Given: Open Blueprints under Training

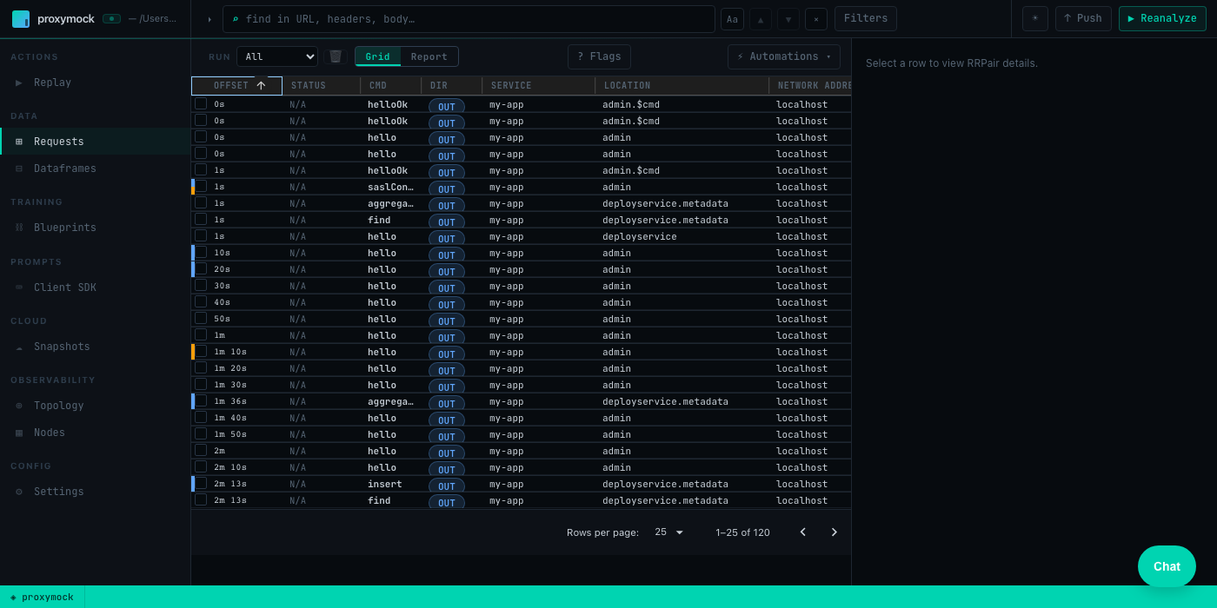Looking at the screenshot, I should (95, 228).
